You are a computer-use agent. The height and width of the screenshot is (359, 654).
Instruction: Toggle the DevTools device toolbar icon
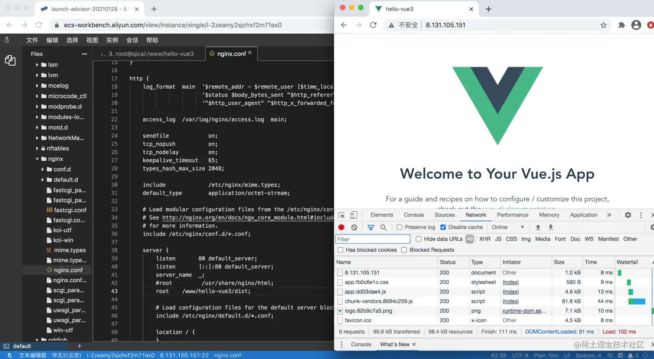pos(354,215)
